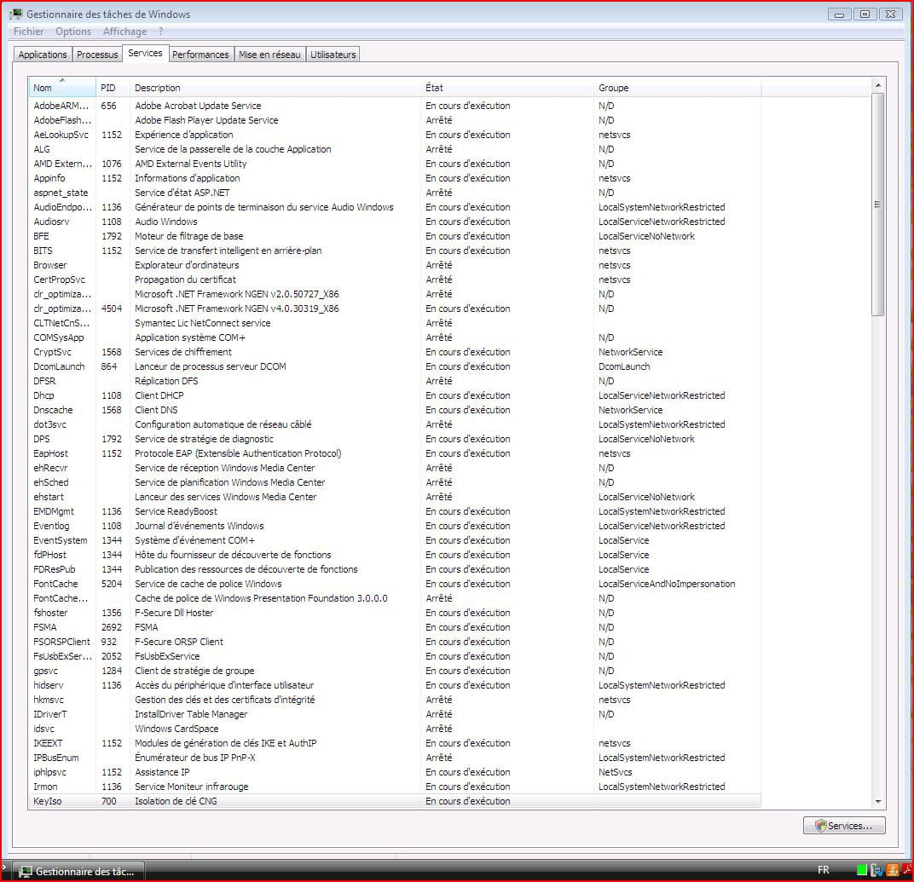Switch to the Processus tab

point(96,55)
